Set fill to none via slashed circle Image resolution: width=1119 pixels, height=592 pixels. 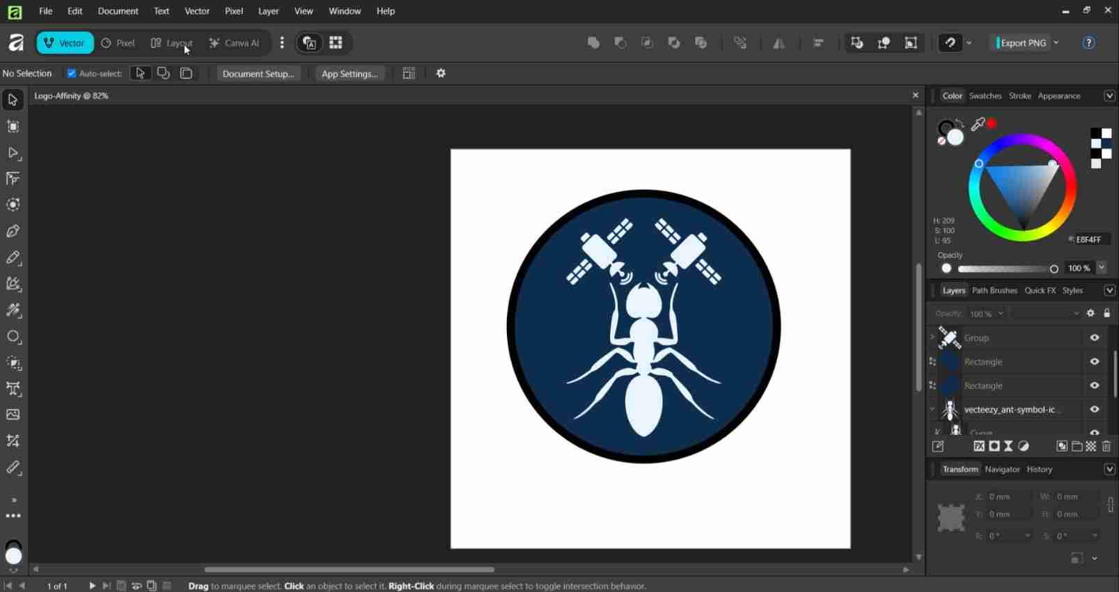[941, 141]
